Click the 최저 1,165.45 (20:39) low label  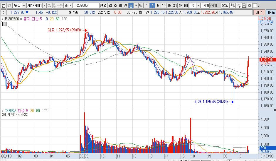click(x=211, y=102)
